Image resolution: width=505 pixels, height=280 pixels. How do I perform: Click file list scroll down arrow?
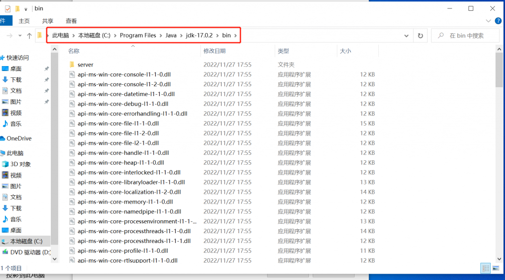pos(499,259)
